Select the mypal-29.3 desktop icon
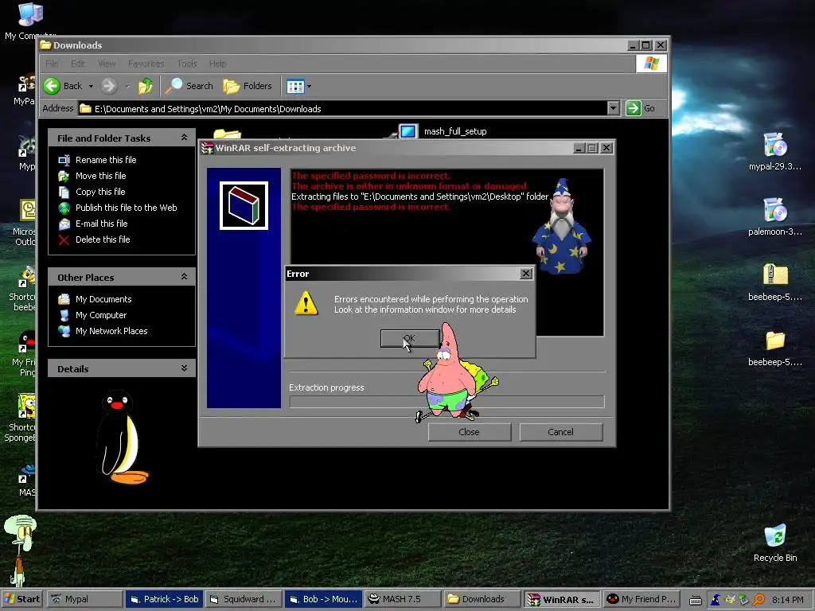This screenshot has height=611, width=815. (x=775, y=151)
